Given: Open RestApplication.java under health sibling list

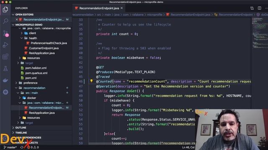Looking at the screenshot, I should click(x=42, y=53).
